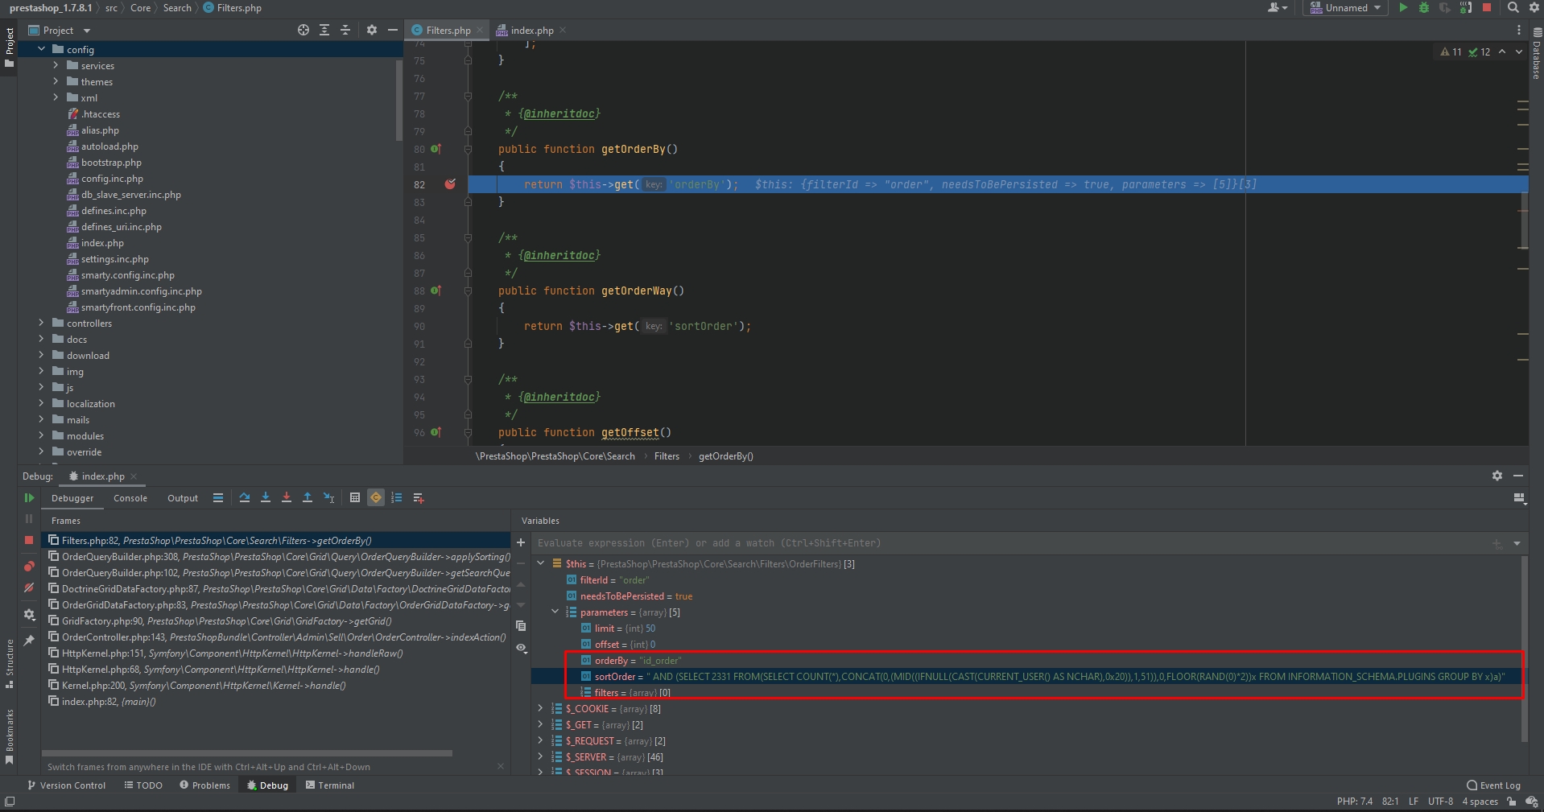Click the Run to Cursor icon
This screenshot has height=812, width=1544.
328,498
